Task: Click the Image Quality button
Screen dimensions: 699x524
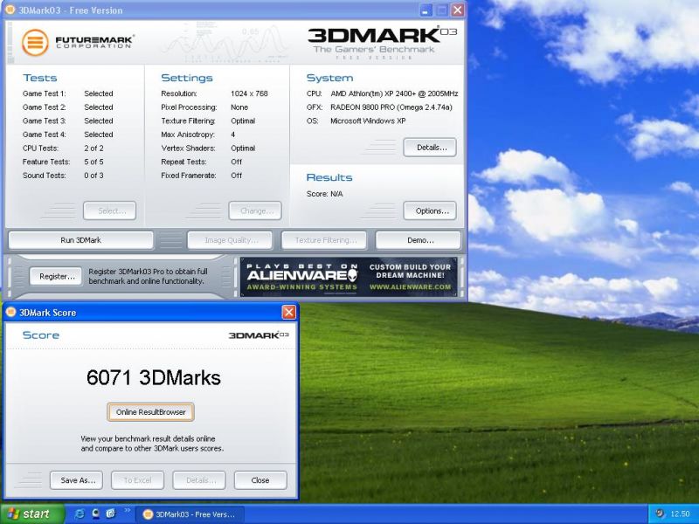Action: (x=230, y=240)
